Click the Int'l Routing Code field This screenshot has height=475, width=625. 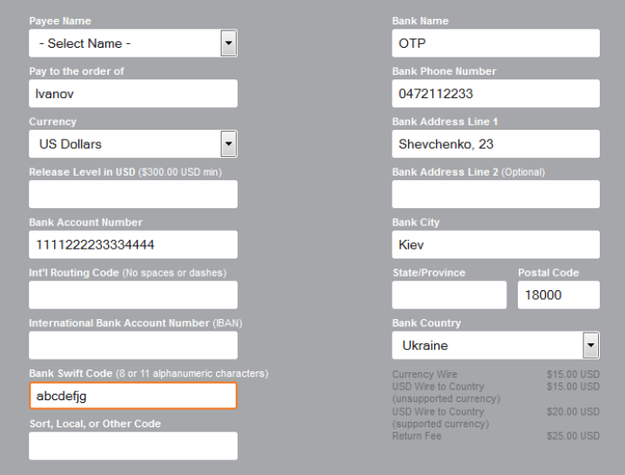tap(133, 295)
